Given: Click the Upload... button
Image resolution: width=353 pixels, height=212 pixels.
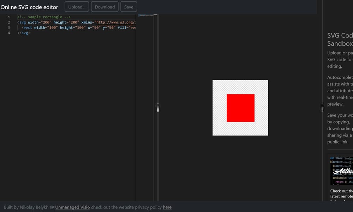Looking at the screenshot, I should click(x=77, y=6).
